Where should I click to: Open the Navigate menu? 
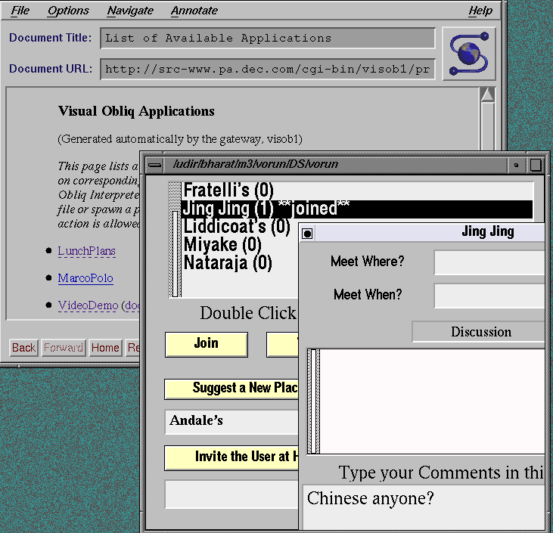[x=130, y=11]
